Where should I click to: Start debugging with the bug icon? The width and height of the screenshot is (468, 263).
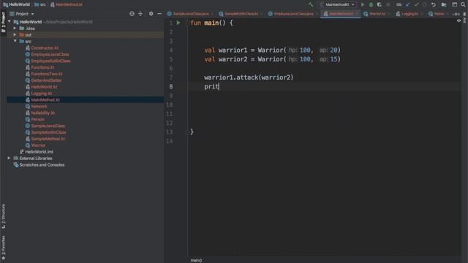click(x=371, y=4)
